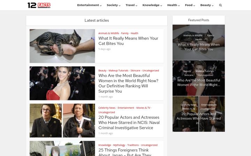Click the Skincare tag in Latest articles
The image size is (251, 156).
tap(135, 70)
